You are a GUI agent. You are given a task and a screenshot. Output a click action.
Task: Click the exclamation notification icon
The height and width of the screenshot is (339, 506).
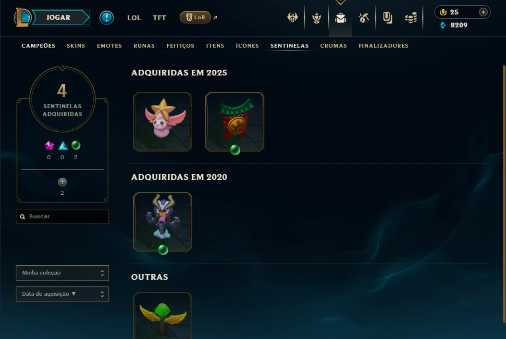107,17
